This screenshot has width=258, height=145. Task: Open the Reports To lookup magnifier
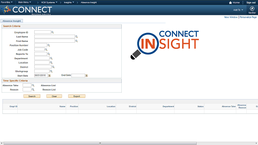pyautogui.click(x=48, y=54)
